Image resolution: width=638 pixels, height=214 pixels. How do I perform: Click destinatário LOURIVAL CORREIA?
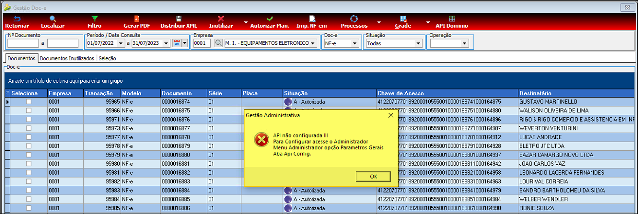(x=577, y=181)
